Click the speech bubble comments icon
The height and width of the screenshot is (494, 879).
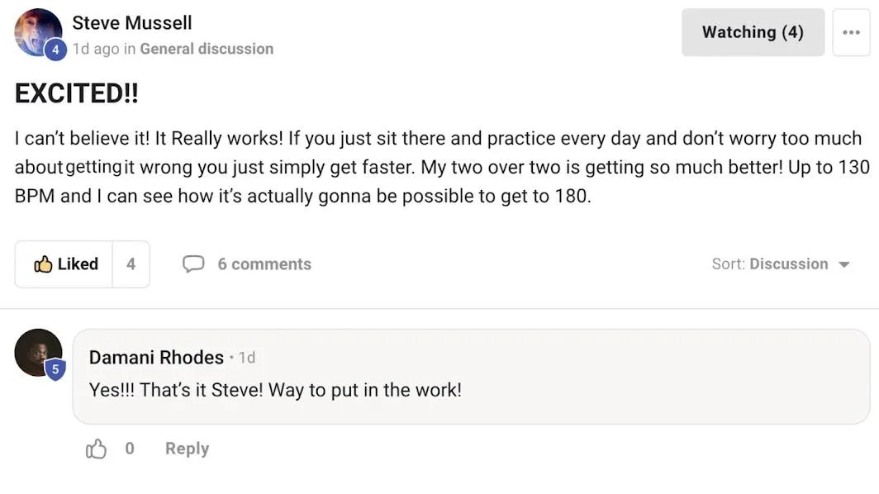pos(193,264)
